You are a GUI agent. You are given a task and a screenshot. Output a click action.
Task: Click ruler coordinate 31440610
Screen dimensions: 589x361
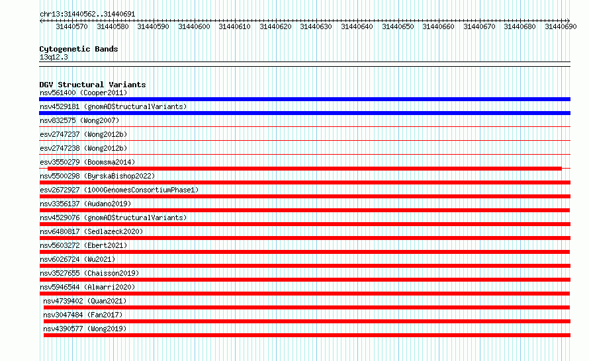(235, 26)
